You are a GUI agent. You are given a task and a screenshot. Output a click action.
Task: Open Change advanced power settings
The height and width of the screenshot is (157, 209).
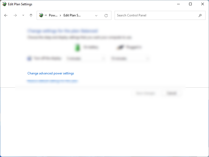(x=51, y=73)
